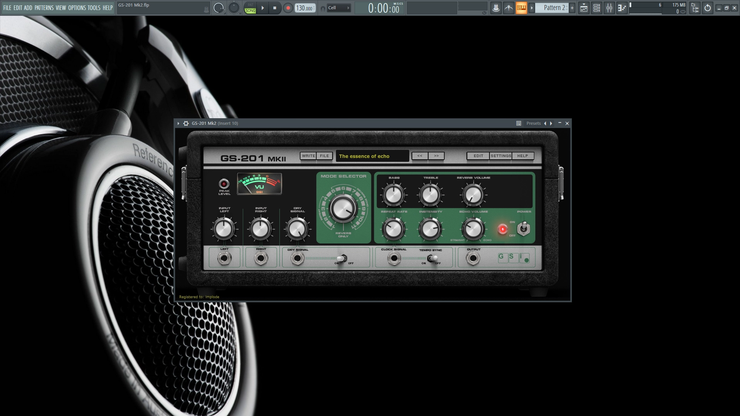Click the HELP button on GS-201

(x=523, y=156)
